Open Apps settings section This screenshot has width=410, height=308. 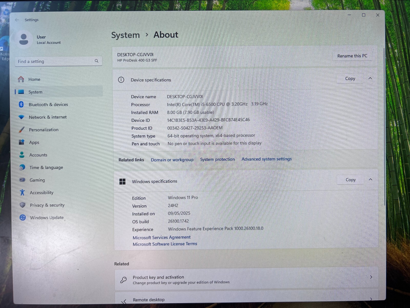59,142
